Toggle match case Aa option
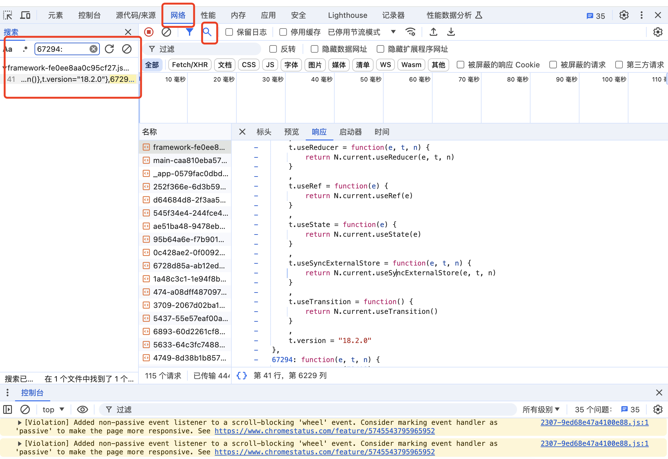The image size is (668, 459). tap(8, 49)
